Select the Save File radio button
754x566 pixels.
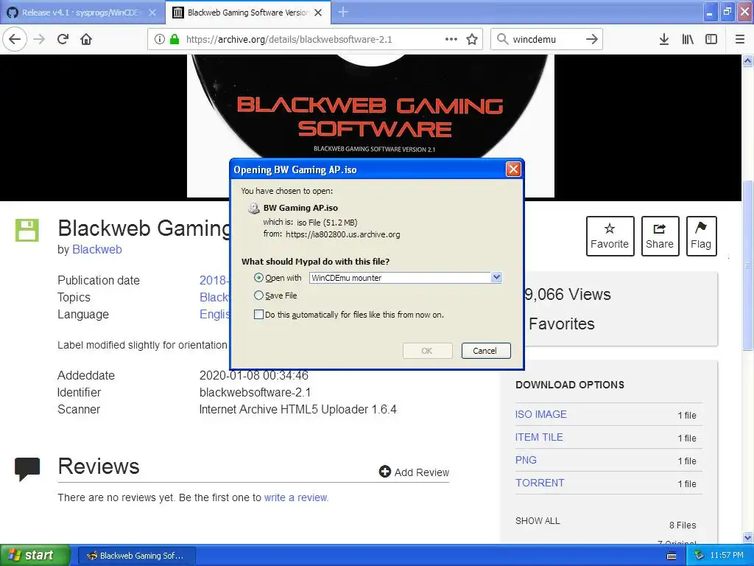(x=258, y=295)
